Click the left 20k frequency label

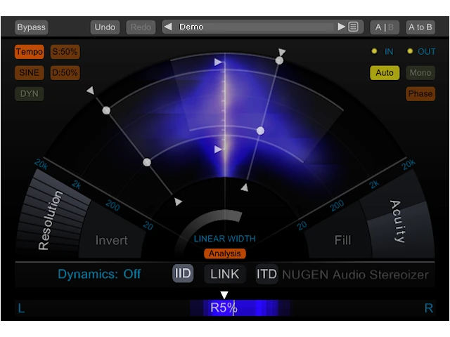click(41, 164)
